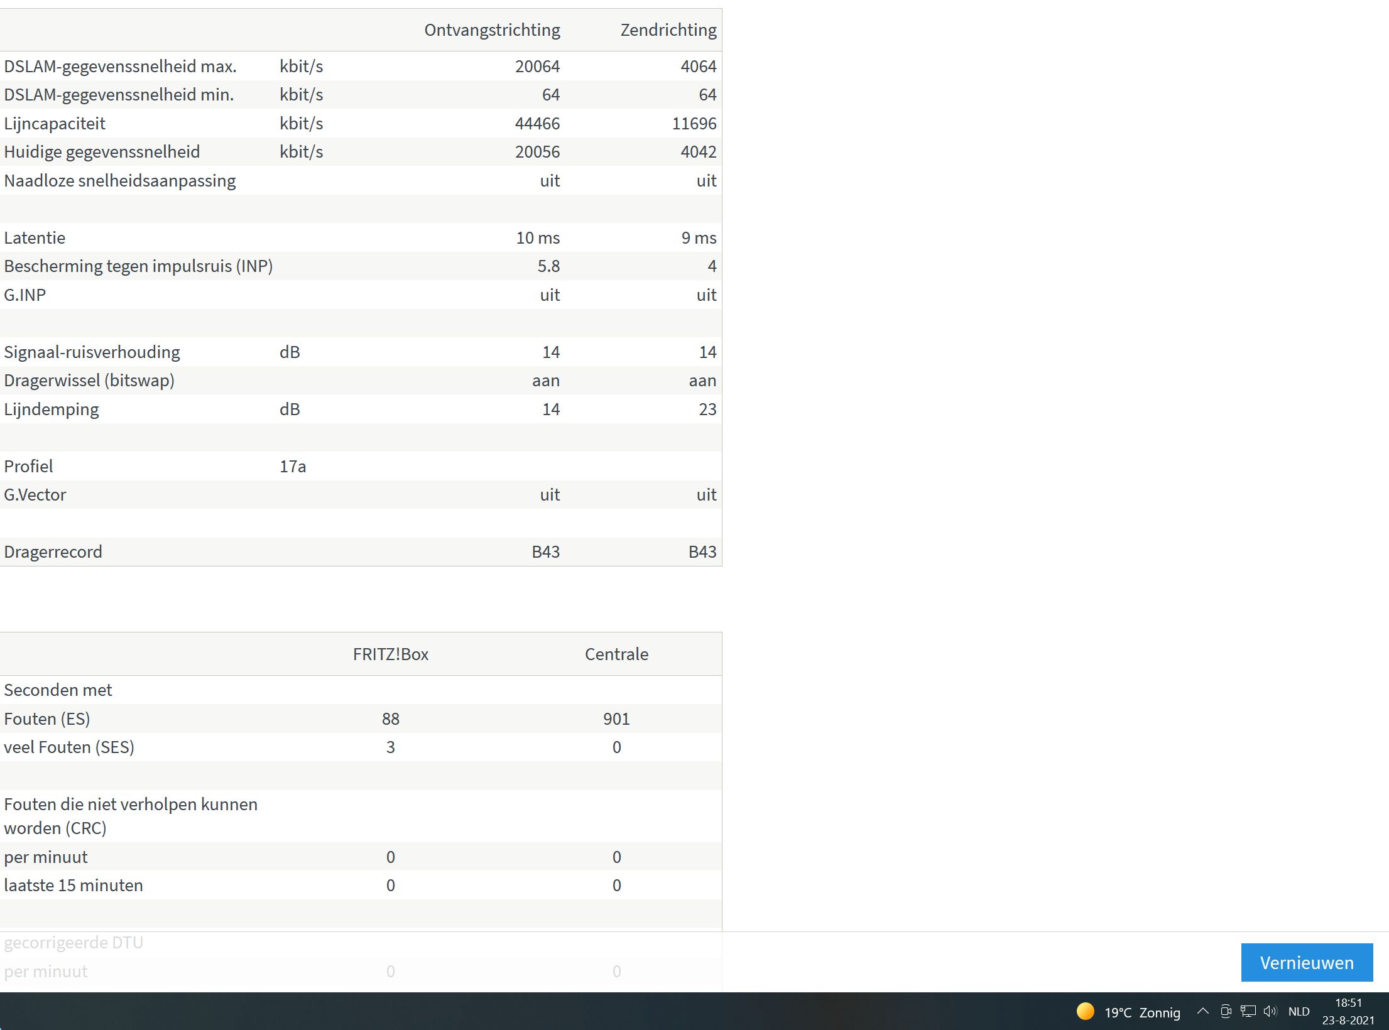Click the Huidige gegevenssnelheid value 20056
Image resolution: width=1389 pixels, height=1030 pixels.
(x=537, y=152)
